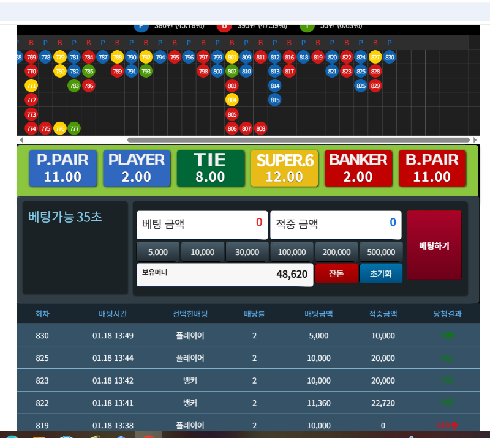The height and width of the screenshot is (438, 490).
Task: Click the green 777 bead in the road
Action: 74,128
